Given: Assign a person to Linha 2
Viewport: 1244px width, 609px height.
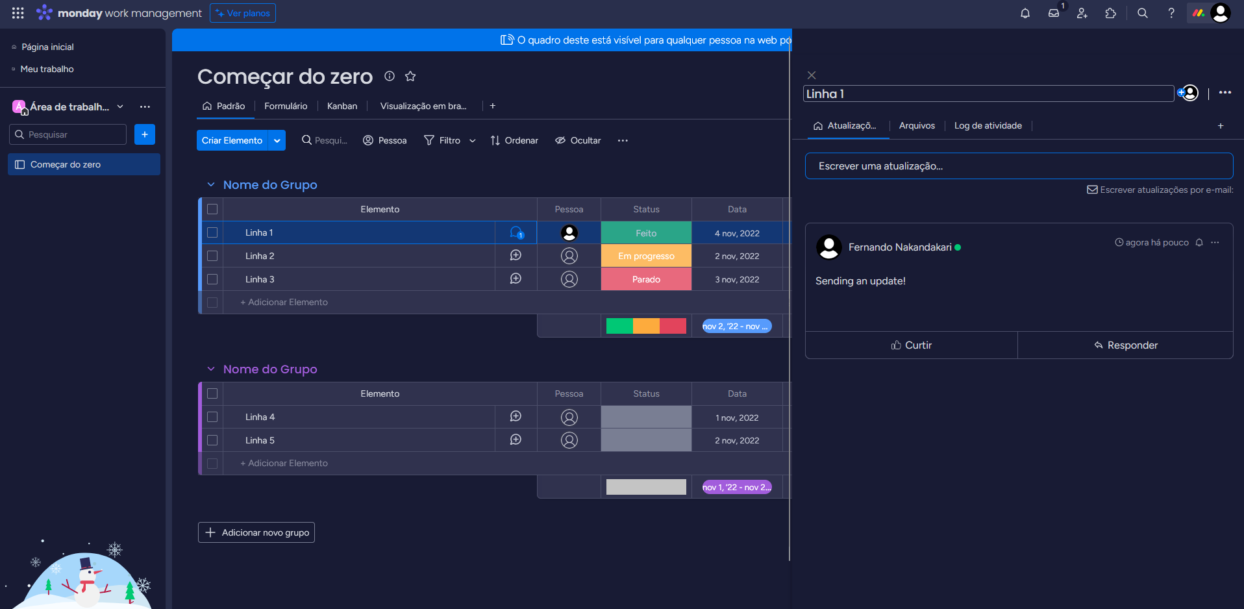Looking at the screenshot, I should 569,256.
